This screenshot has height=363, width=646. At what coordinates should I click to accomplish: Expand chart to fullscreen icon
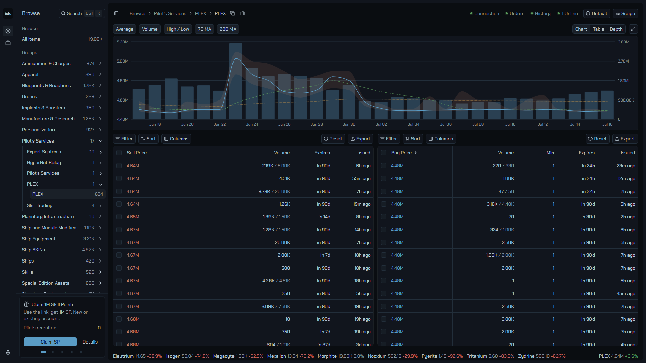[633, 29]
